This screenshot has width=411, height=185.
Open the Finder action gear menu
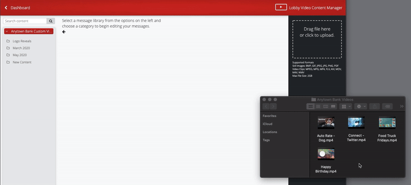361,106
